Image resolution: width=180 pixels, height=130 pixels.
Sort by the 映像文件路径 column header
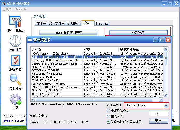141,49
